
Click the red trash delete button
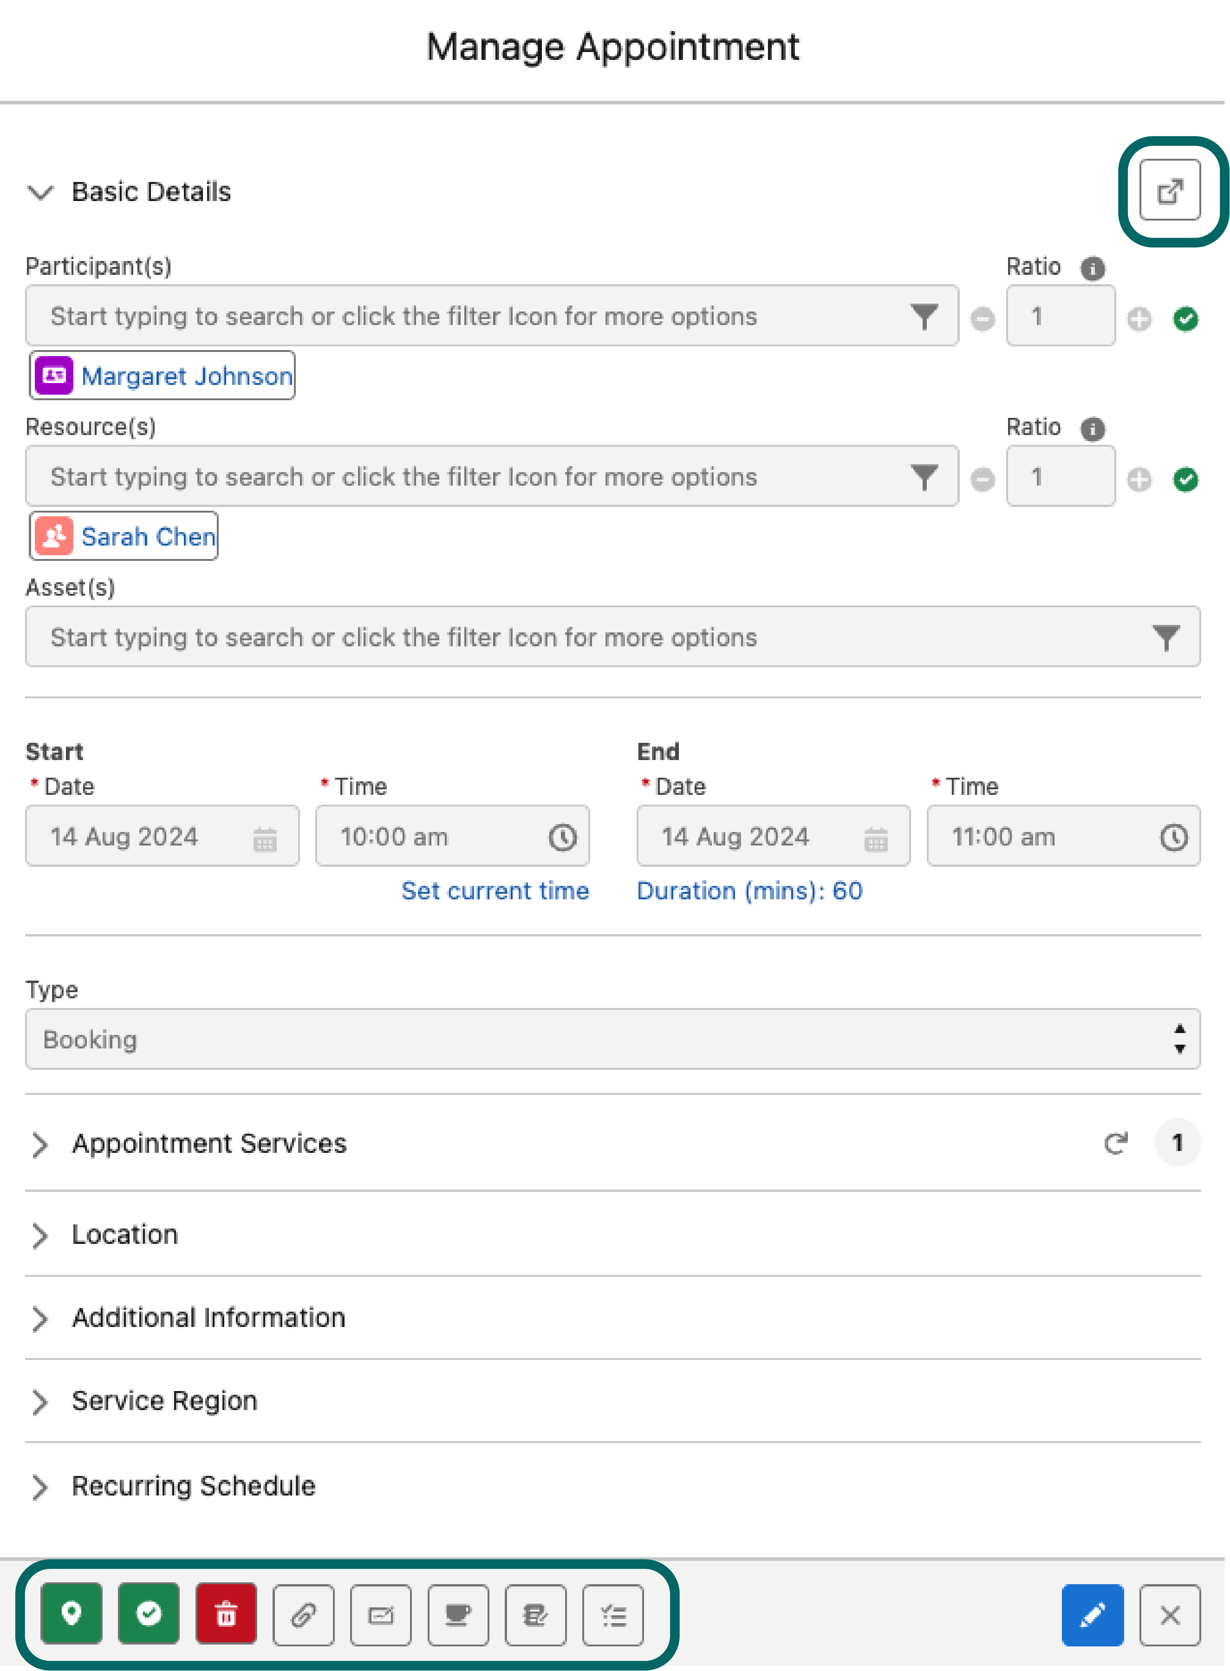[226, 1614]
